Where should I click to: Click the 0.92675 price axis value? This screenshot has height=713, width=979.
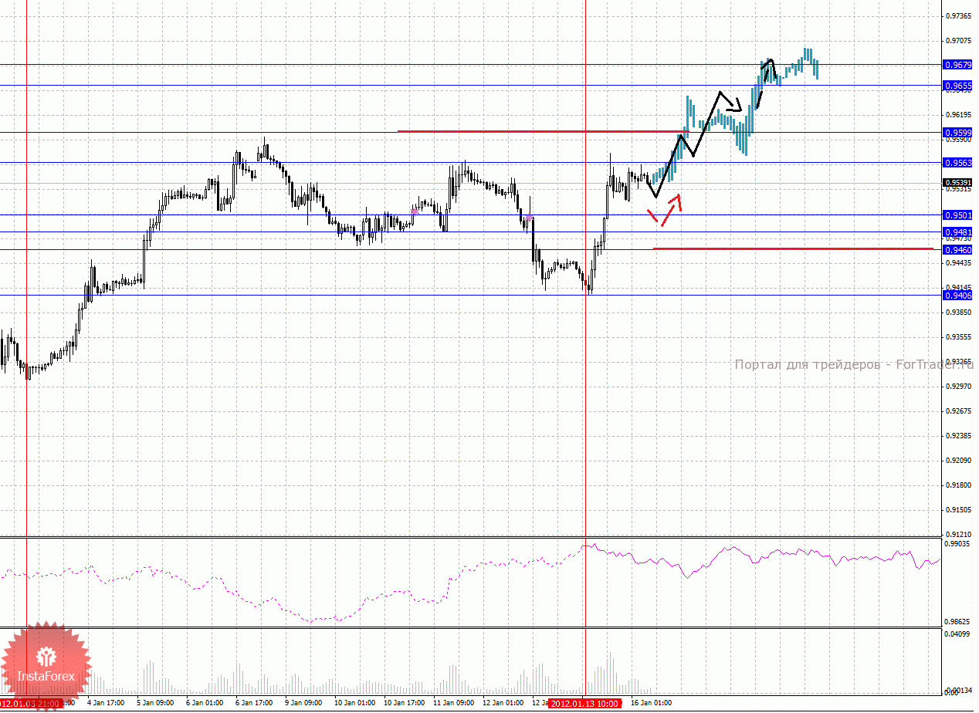pos(960,411)
